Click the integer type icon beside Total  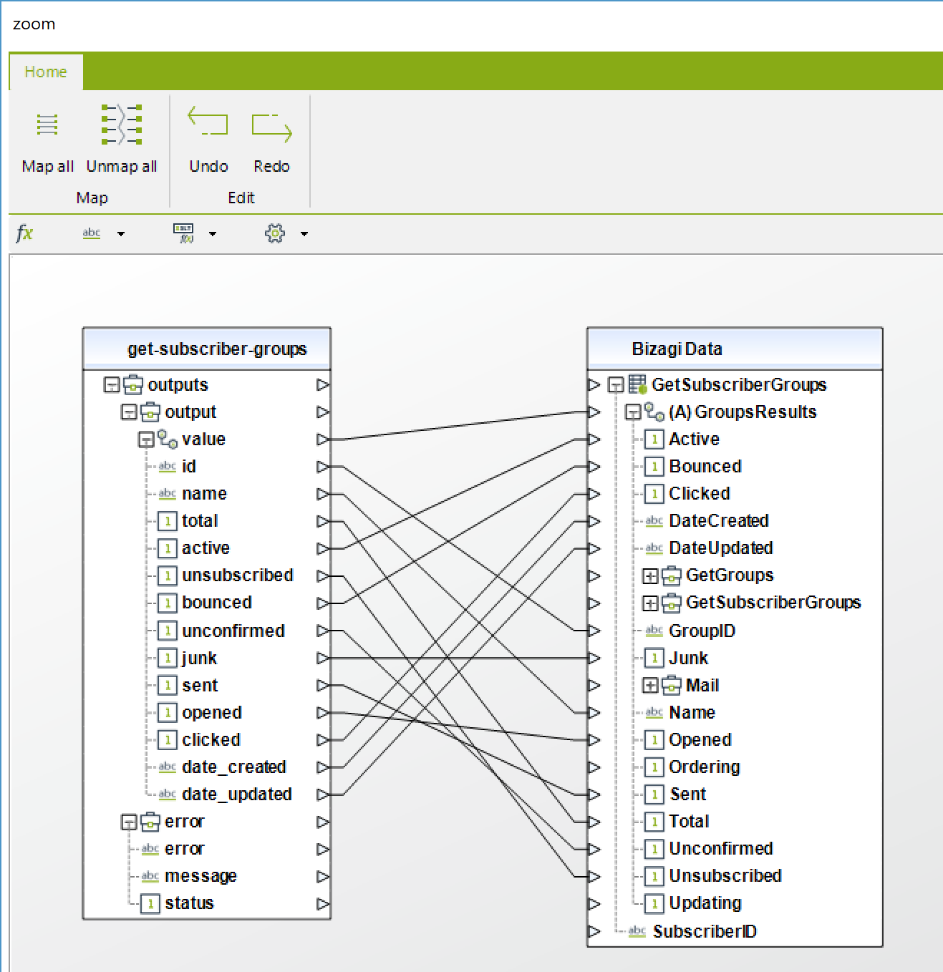coord(654,822)
